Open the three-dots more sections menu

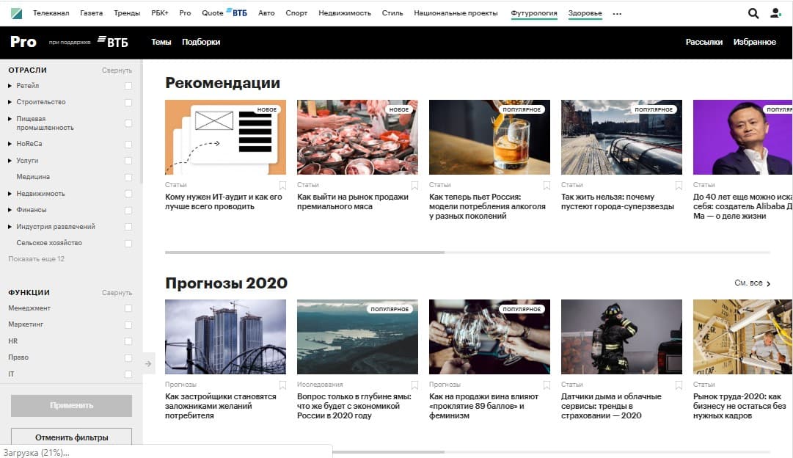click(x=617, y=14)
